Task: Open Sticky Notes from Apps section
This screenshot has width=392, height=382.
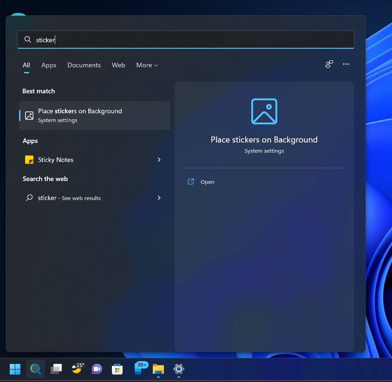Action: click(55, 160)
